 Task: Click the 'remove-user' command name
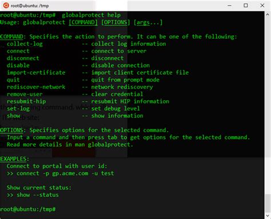(x=25, y=94)
